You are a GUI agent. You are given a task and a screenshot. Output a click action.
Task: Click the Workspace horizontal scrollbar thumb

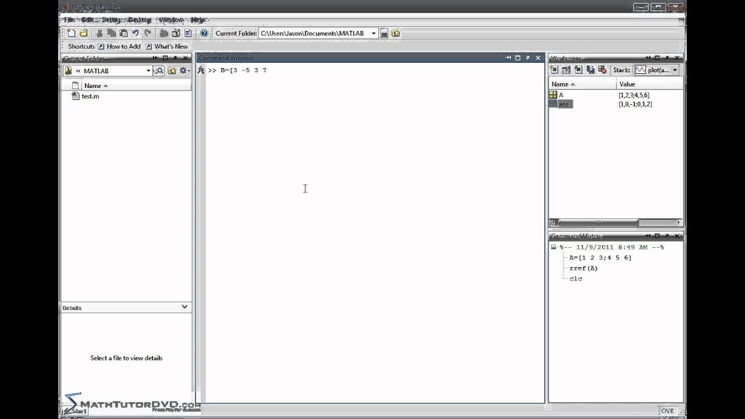coord(598,222)
